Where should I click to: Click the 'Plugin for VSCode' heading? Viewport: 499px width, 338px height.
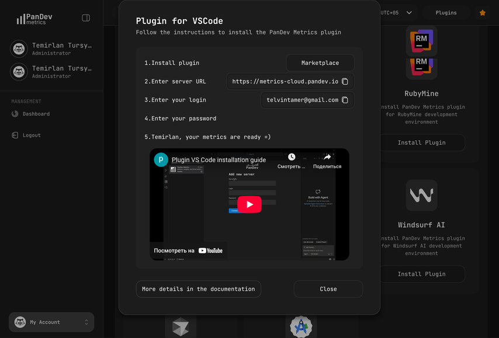click(x=179, y=21)
